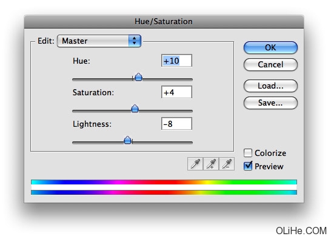Select the add-to-sample eyedropper

tap(211, 164)
